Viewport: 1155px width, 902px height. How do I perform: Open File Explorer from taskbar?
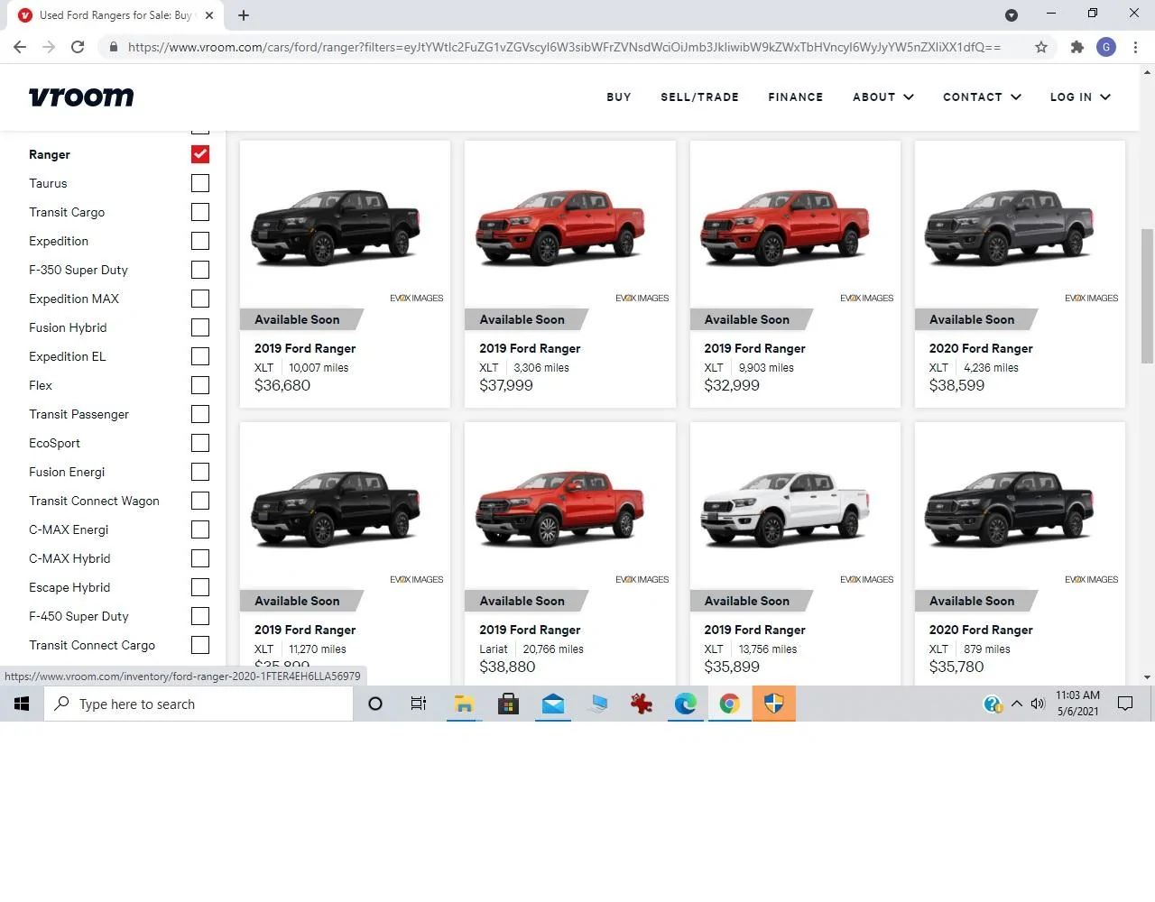(464, 704)
